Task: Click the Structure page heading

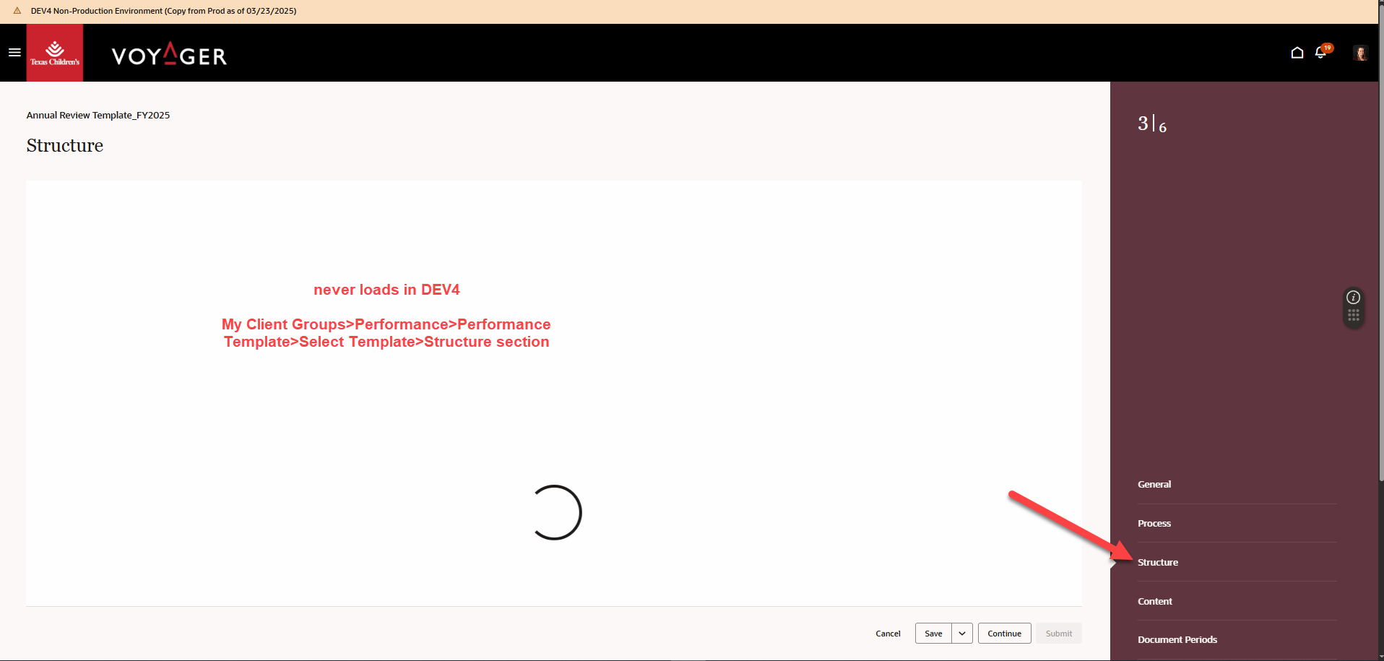Action: pos(65,145)
